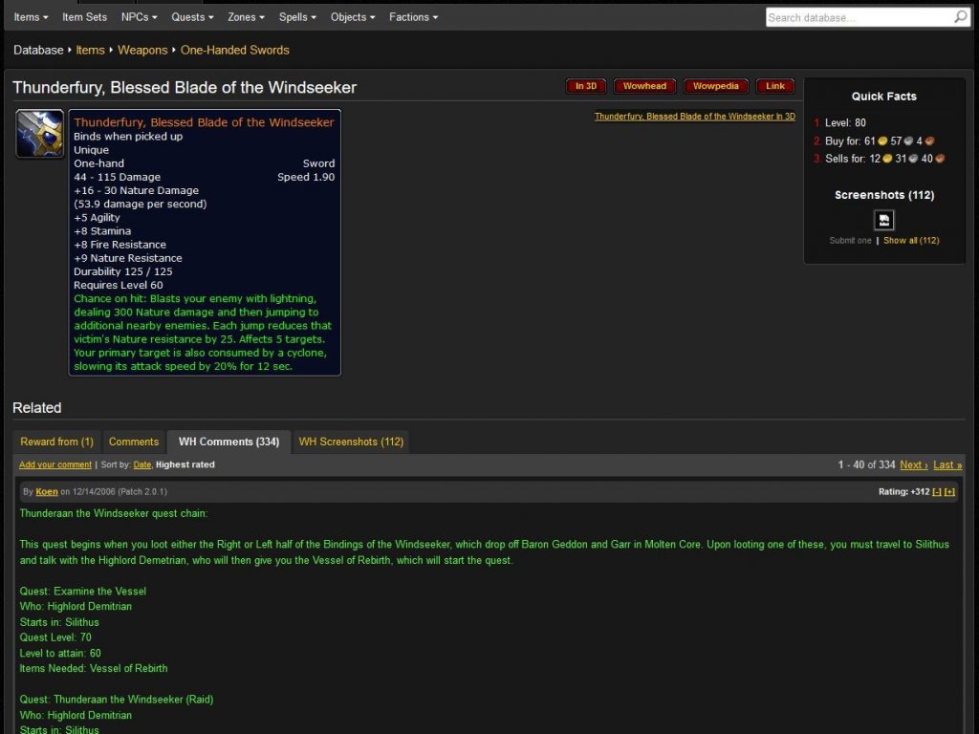
Task: Open One-Handed Swords breadcrumb link
Action: pos(235,50)
